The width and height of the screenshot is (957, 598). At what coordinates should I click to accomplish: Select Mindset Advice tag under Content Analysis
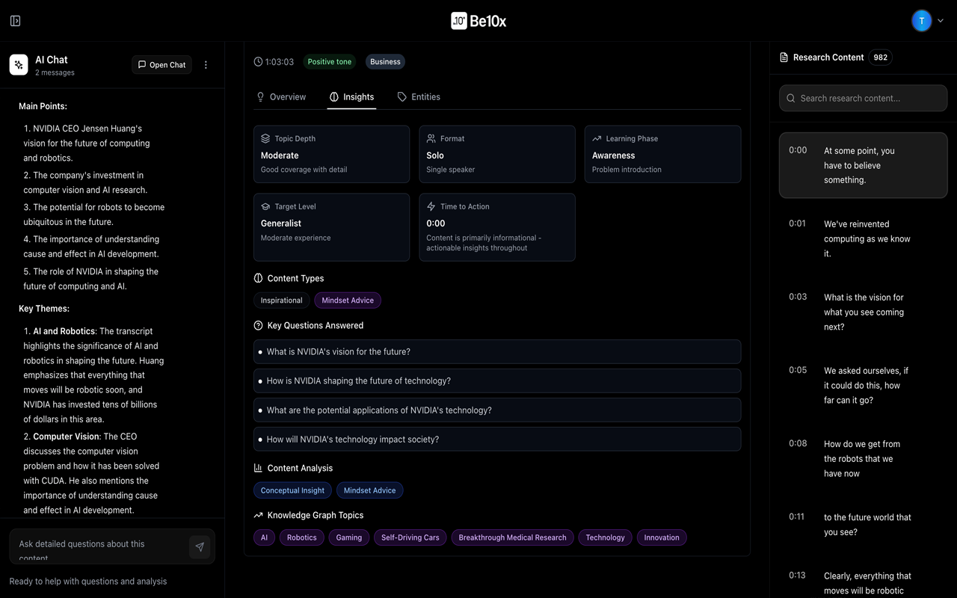coord(370,490)
